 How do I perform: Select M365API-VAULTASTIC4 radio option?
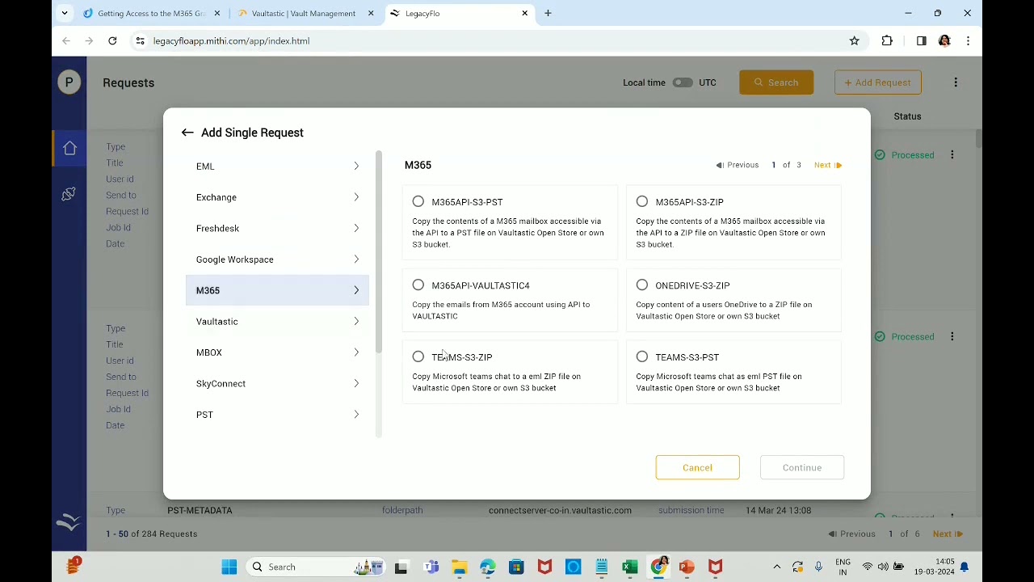click(x=418, y=285)
